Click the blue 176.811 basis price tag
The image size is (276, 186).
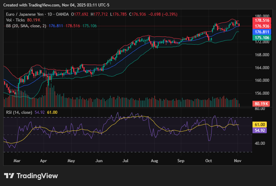click(x=262, y=32)
